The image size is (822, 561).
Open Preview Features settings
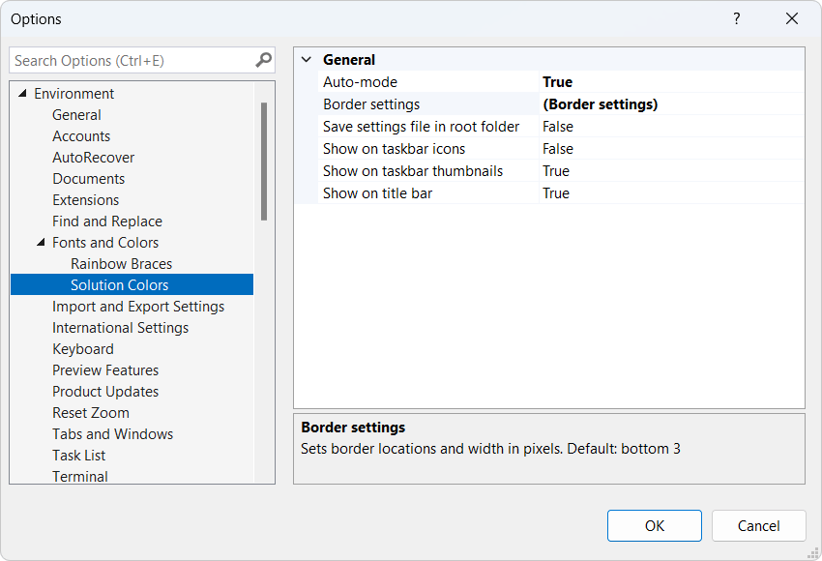105,369
